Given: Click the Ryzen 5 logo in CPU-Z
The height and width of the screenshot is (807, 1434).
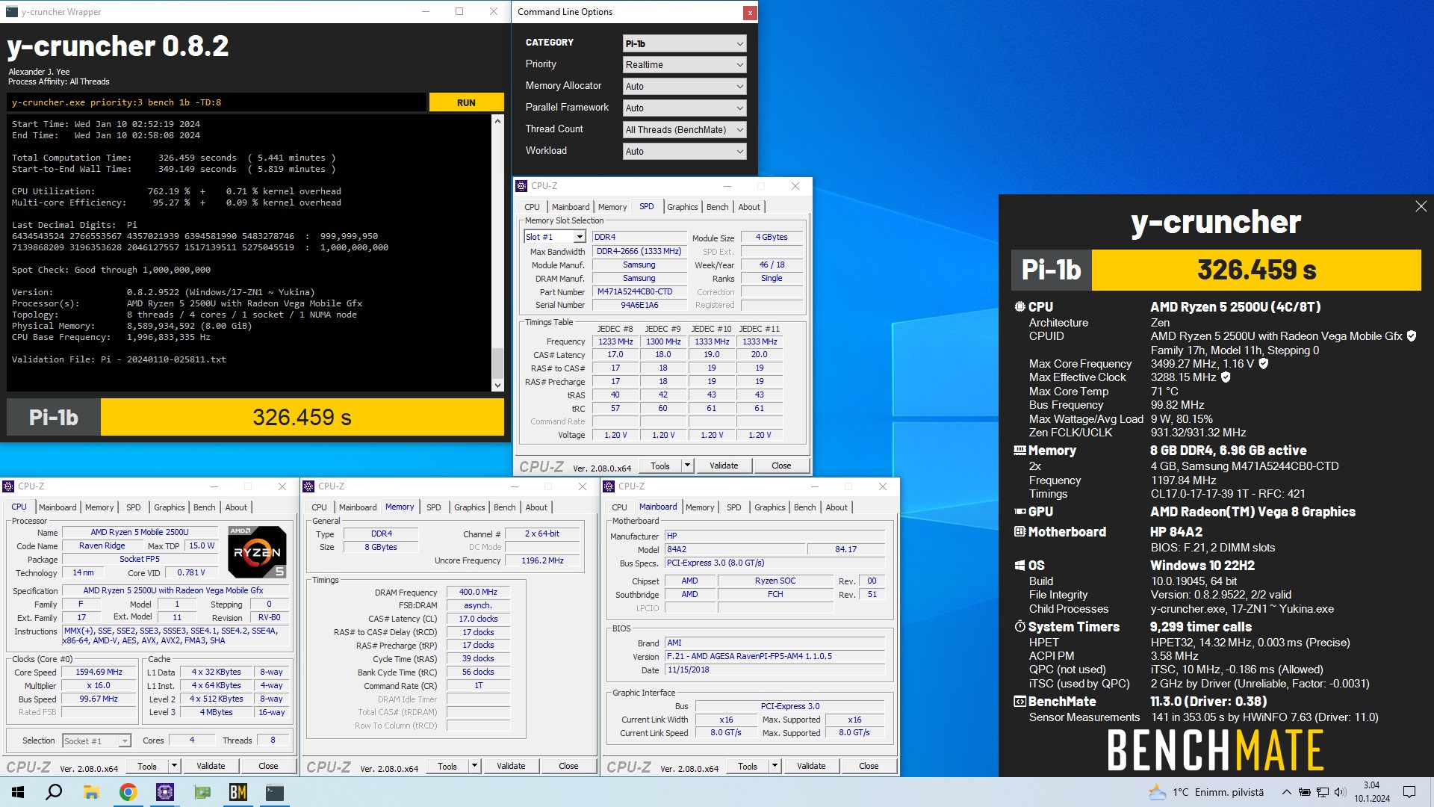Looking at the screenshot, I should [x=257, y=552].
